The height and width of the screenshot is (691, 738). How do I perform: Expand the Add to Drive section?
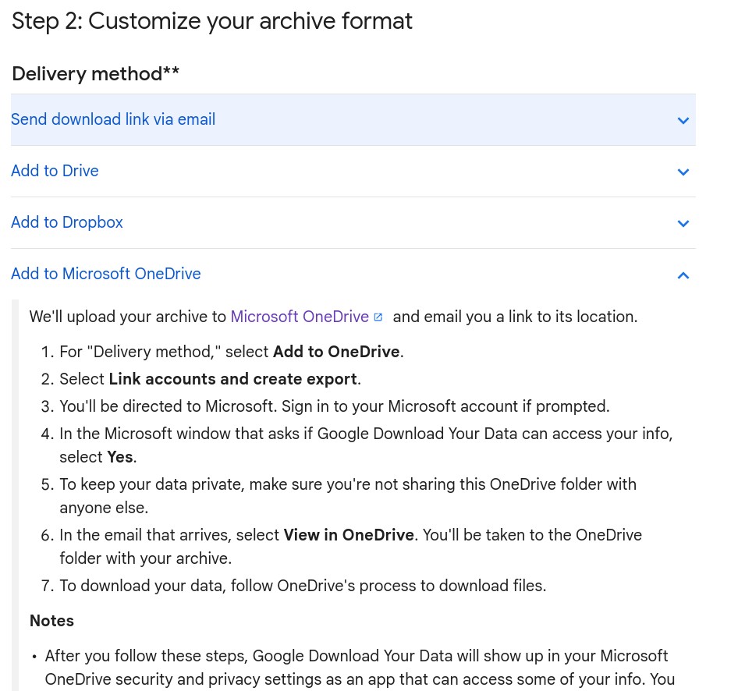click(353, 172)
